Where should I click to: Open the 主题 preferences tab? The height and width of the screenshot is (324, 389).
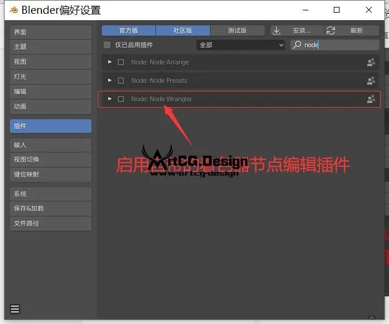click(x=51, y=47)
